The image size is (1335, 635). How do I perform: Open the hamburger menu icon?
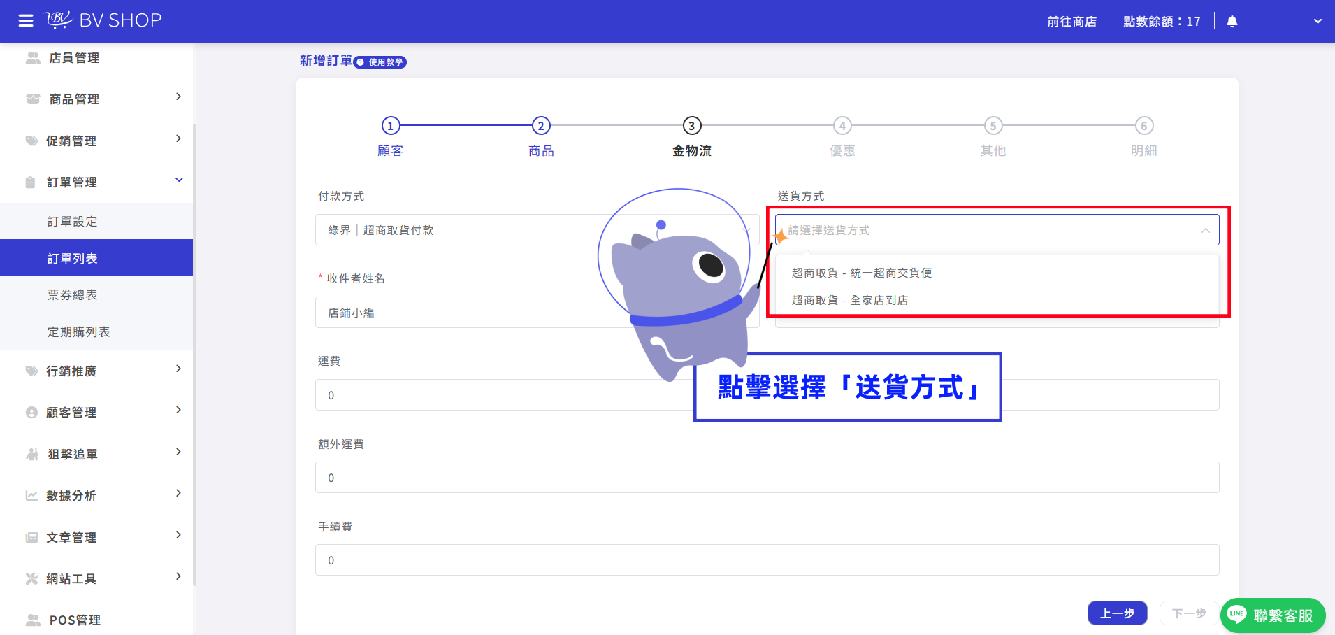(26, 21)
